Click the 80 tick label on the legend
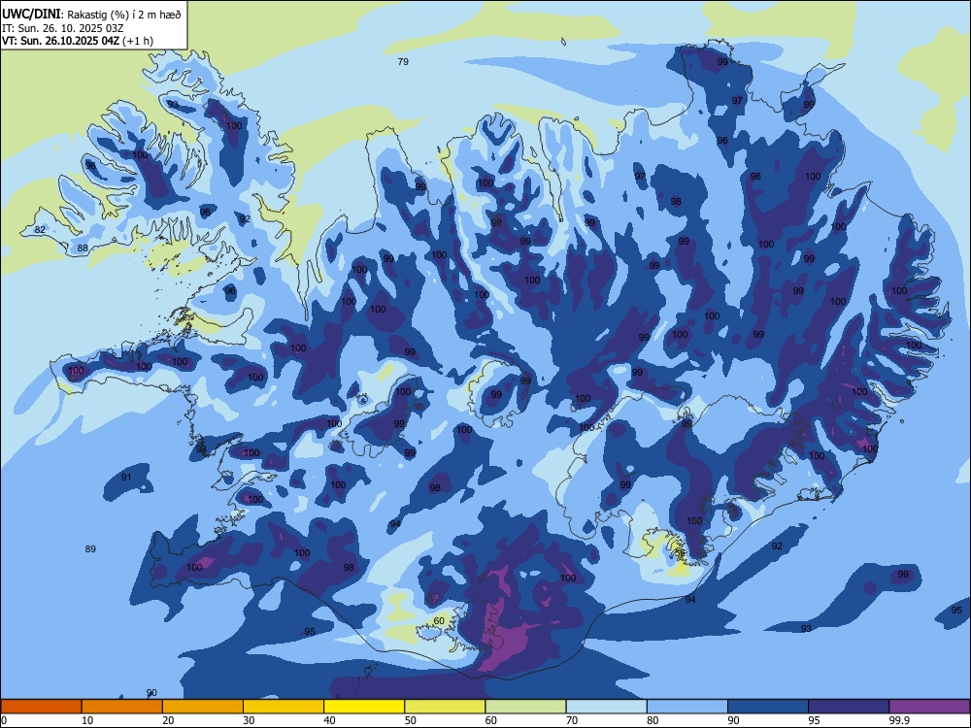Image resolution: width=971 pixels, height=728 pixels. point(653,720)
